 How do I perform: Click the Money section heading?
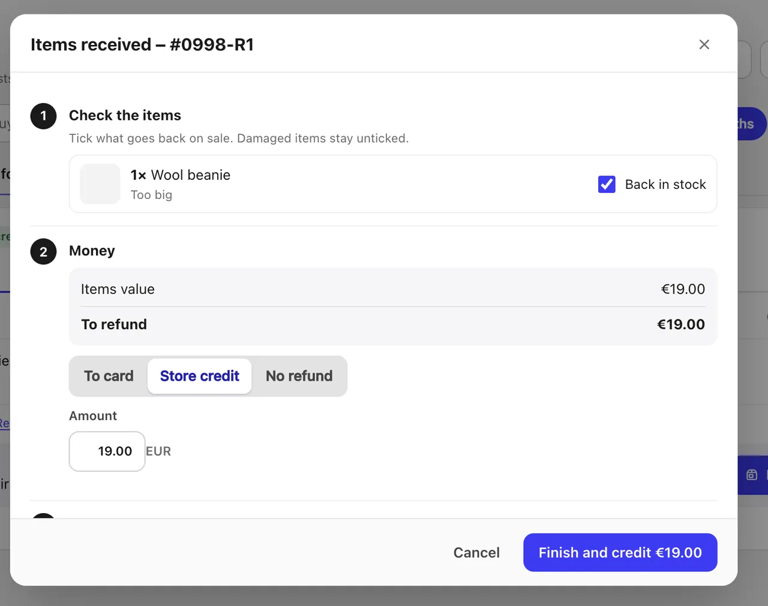[x=92, y=251]
